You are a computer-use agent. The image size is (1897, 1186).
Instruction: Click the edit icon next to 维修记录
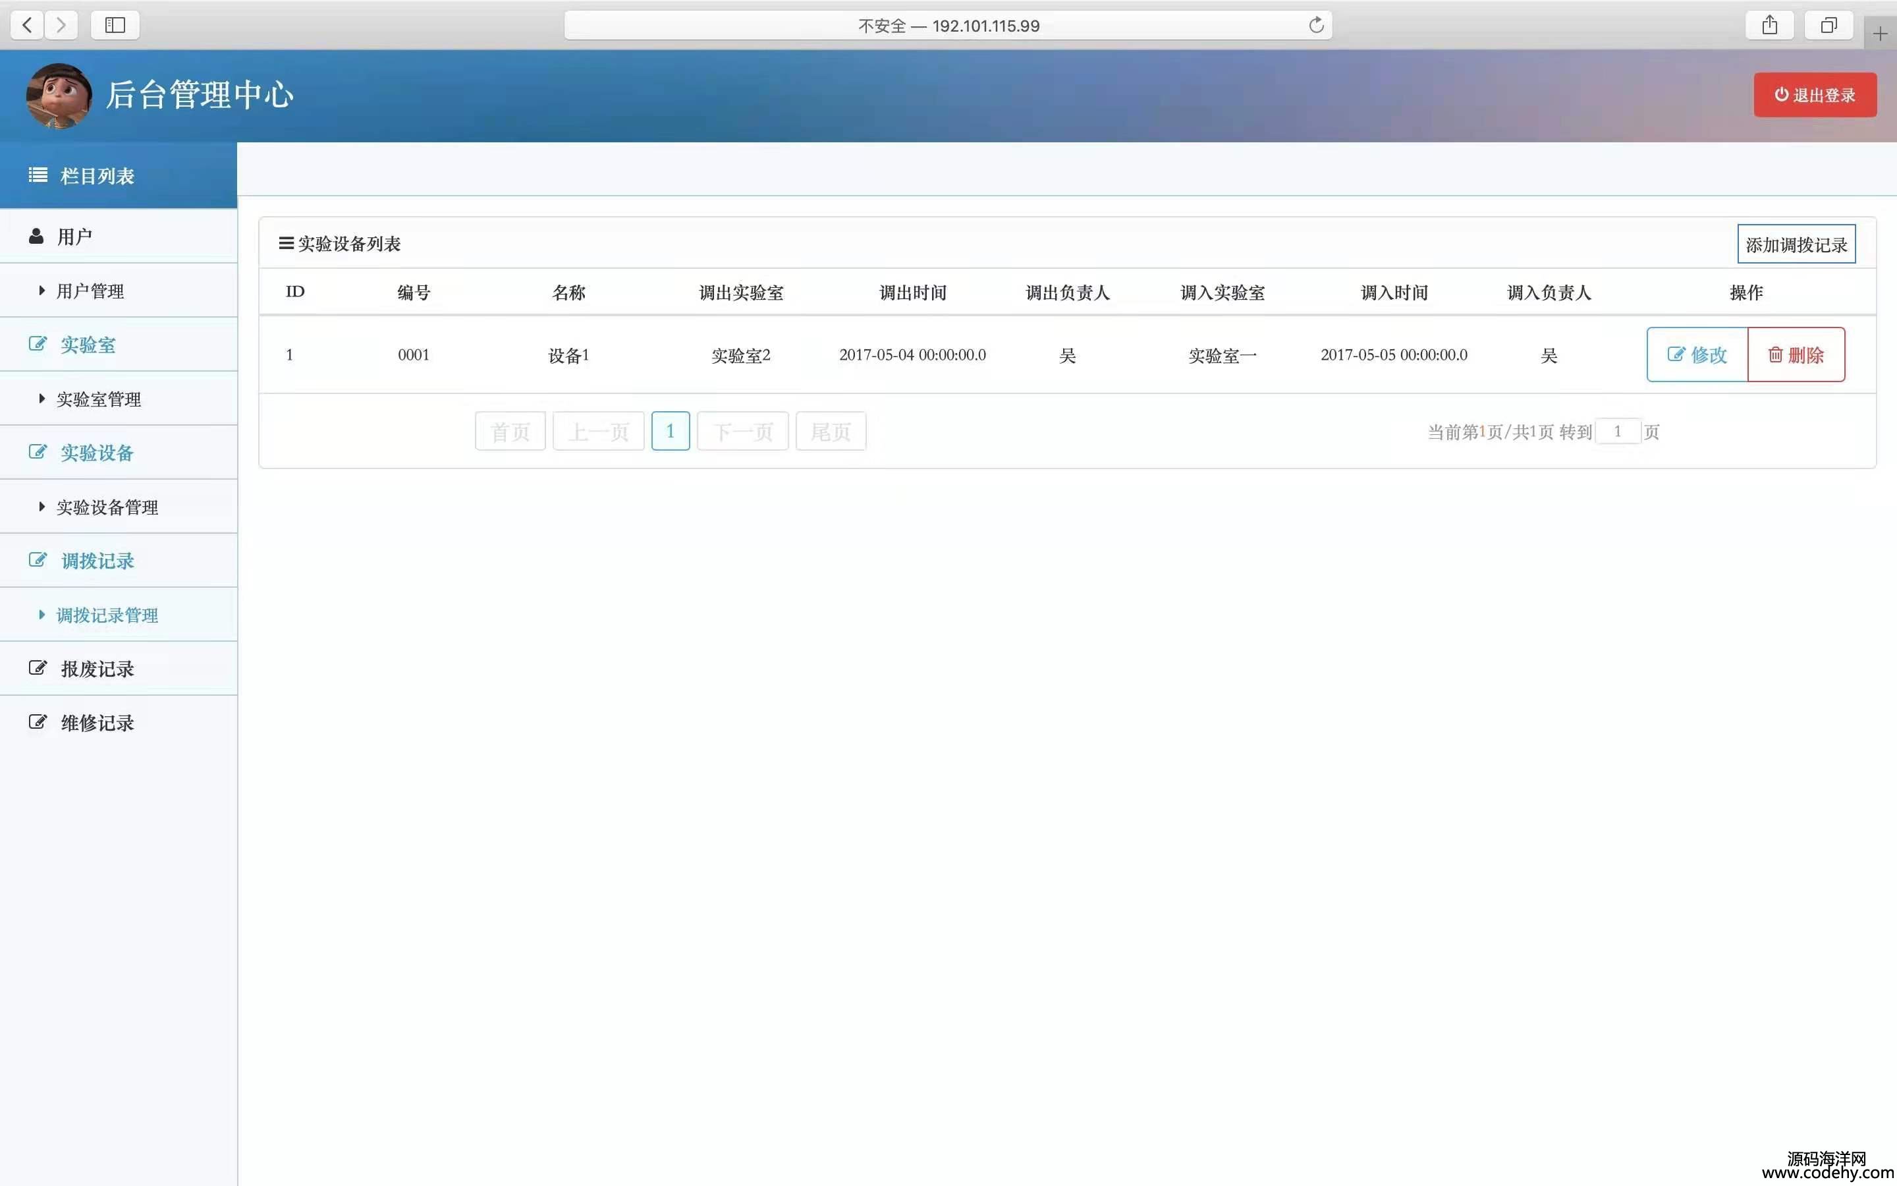[38, 721]
